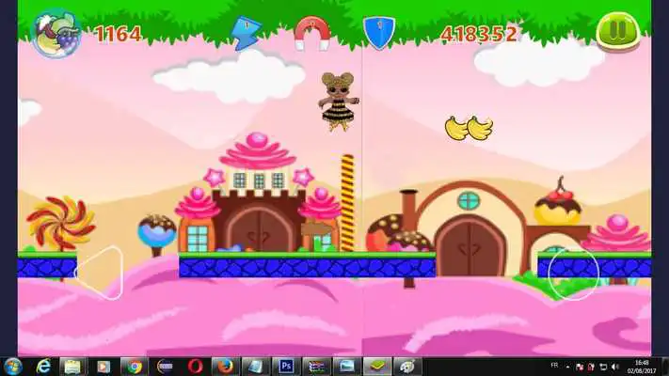Switch to Photoshop in the taskbar
The width and height of the screenshot is (669, 376).
[x=284, y=366]
